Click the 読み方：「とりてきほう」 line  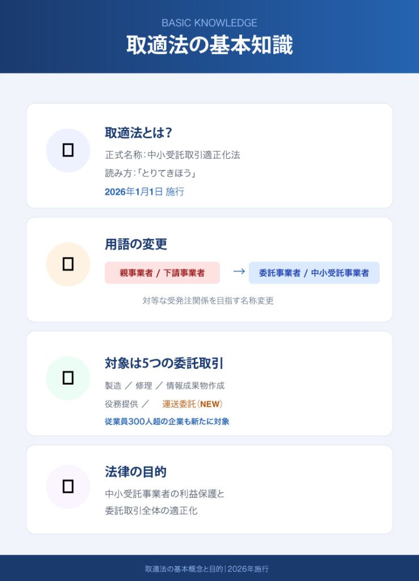tap(150, 173)
